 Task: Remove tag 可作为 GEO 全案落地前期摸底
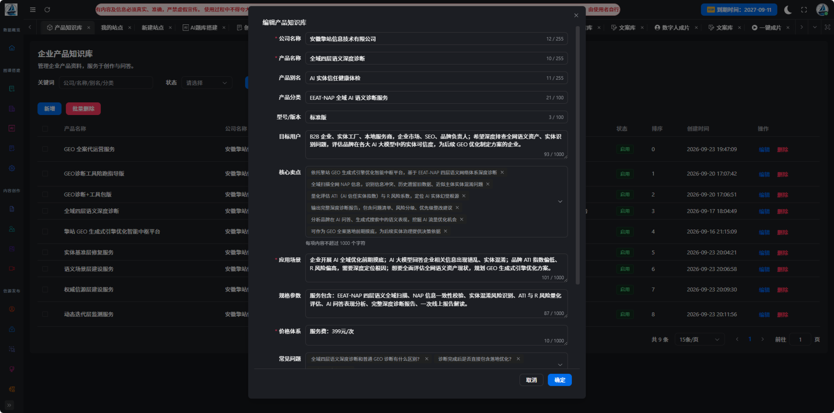coord(446,231)
